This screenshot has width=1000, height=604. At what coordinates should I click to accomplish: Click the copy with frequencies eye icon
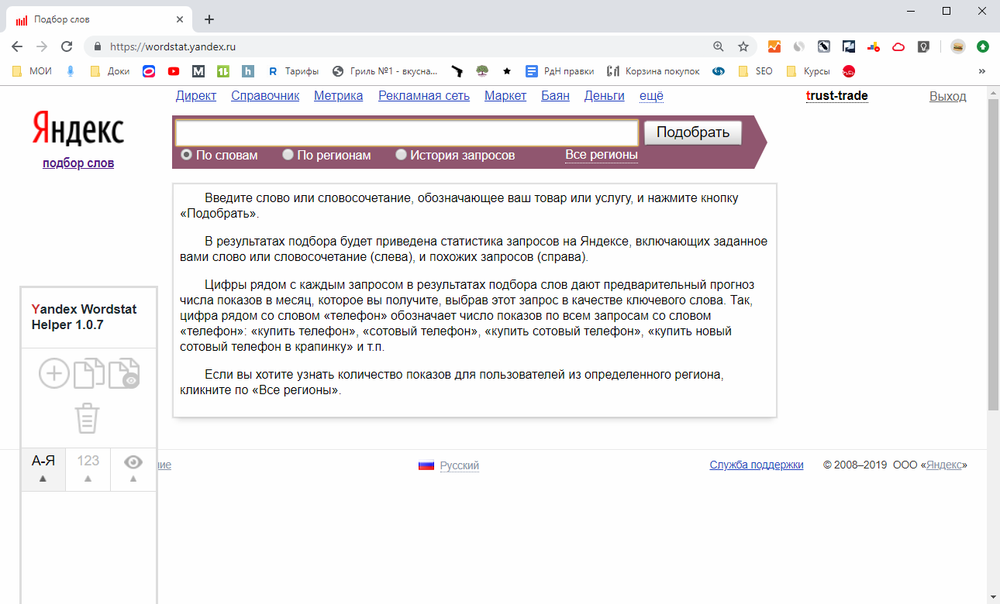pos(124,373)
